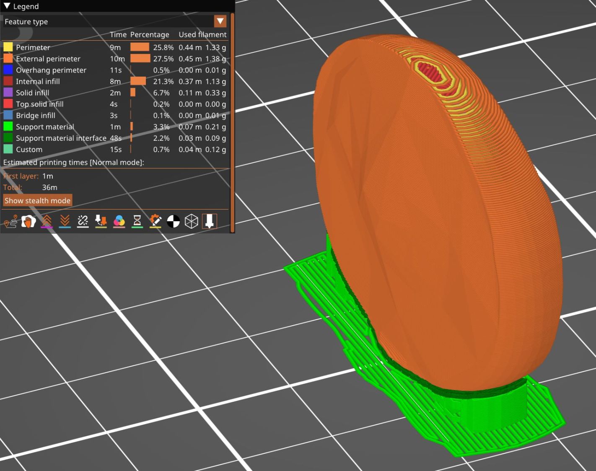This screenshot has height=471, width=596.
Task: Click Show stealth mode button
Action: pos(38,200)
